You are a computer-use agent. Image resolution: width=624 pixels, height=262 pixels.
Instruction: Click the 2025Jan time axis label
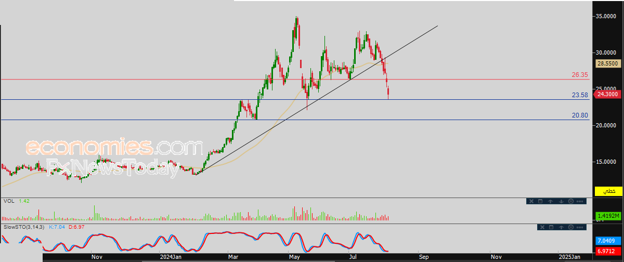569,257
